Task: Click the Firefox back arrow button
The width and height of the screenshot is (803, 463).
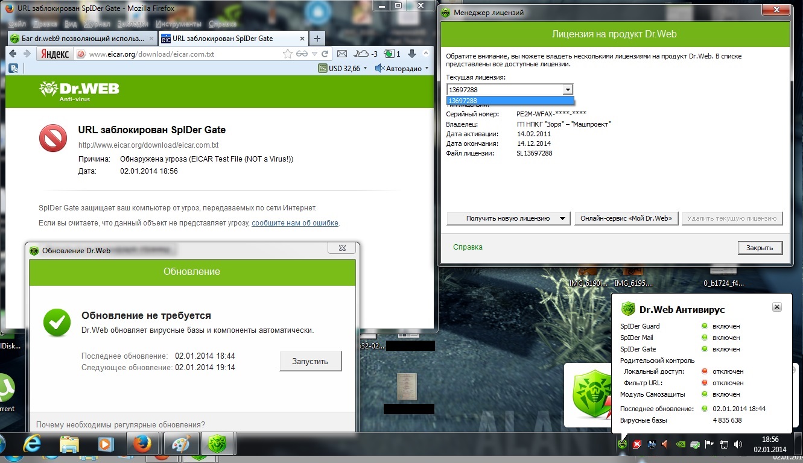Action: pyautogui.click(x=13, y=54)
